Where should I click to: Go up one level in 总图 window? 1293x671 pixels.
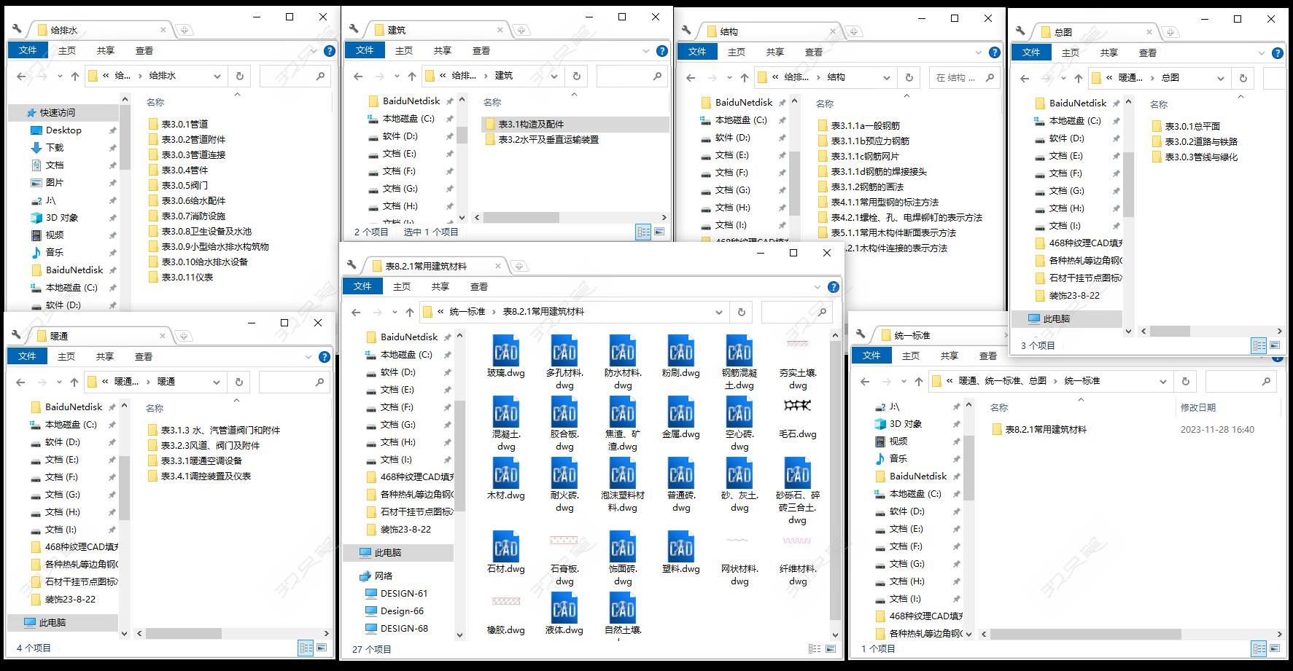[x=1078, y=78]
